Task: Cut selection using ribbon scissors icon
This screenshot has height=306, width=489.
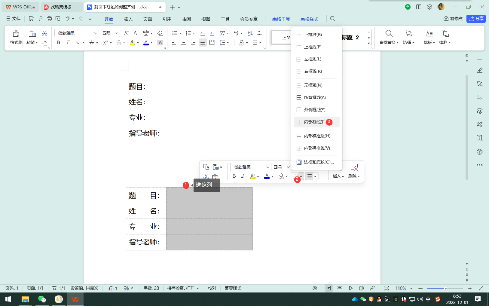Action: point(44,33)
